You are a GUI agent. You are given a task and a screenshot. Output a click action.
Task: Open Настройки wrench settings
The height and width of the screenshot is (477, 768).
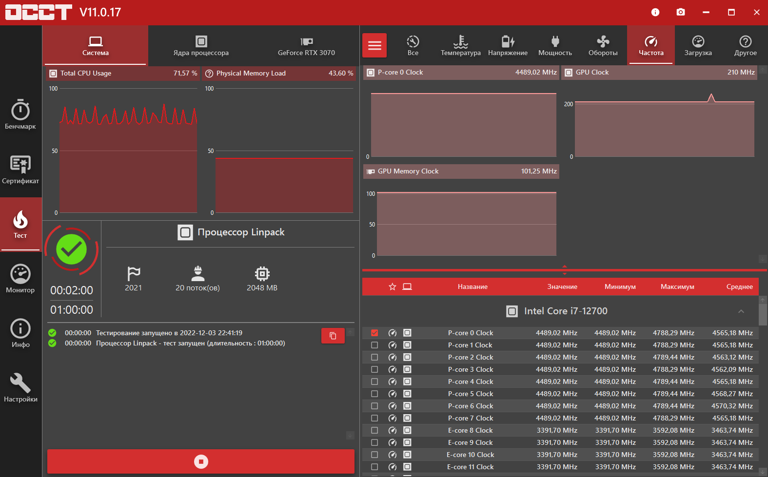[x=20, y=388]
